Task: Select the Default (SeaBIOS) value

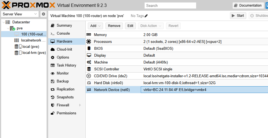Action: point(158,48)
